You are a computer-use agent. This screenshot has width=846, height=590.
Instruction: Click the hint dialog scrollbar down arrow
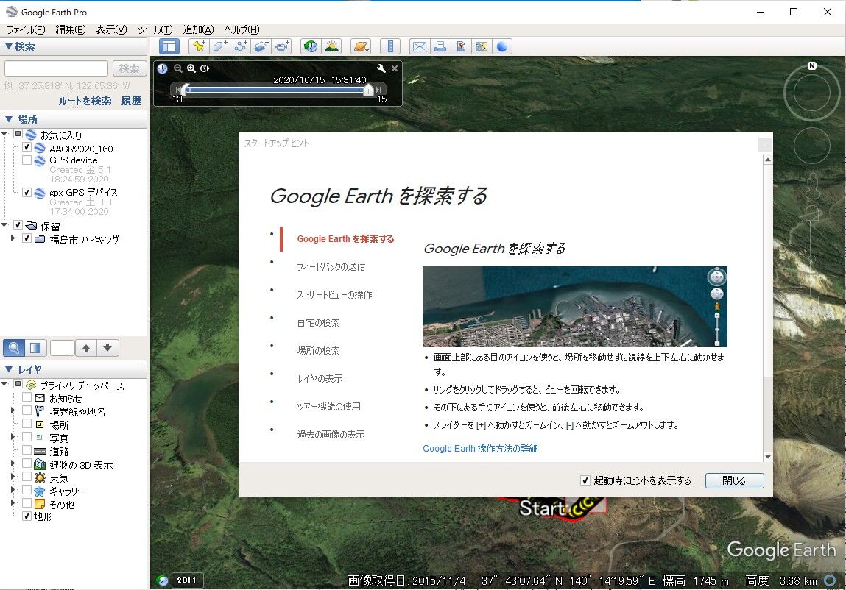[x=768, y=457]
